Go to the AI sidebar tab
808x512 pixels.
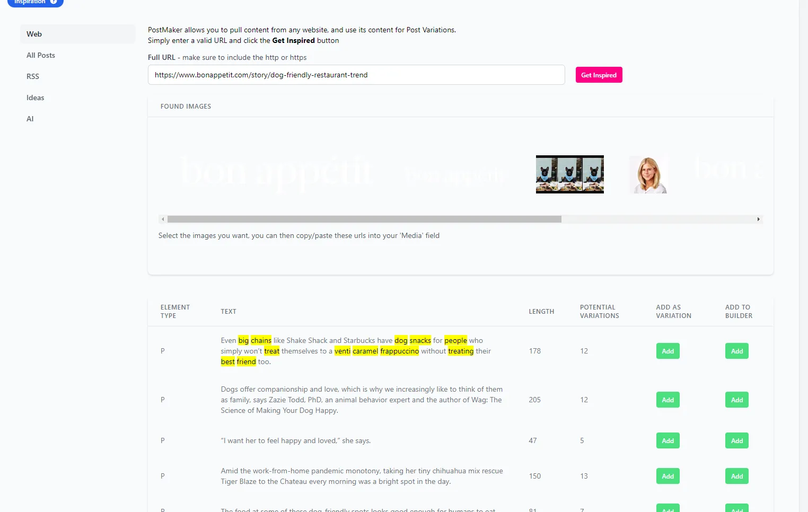[x=77, y=119]
